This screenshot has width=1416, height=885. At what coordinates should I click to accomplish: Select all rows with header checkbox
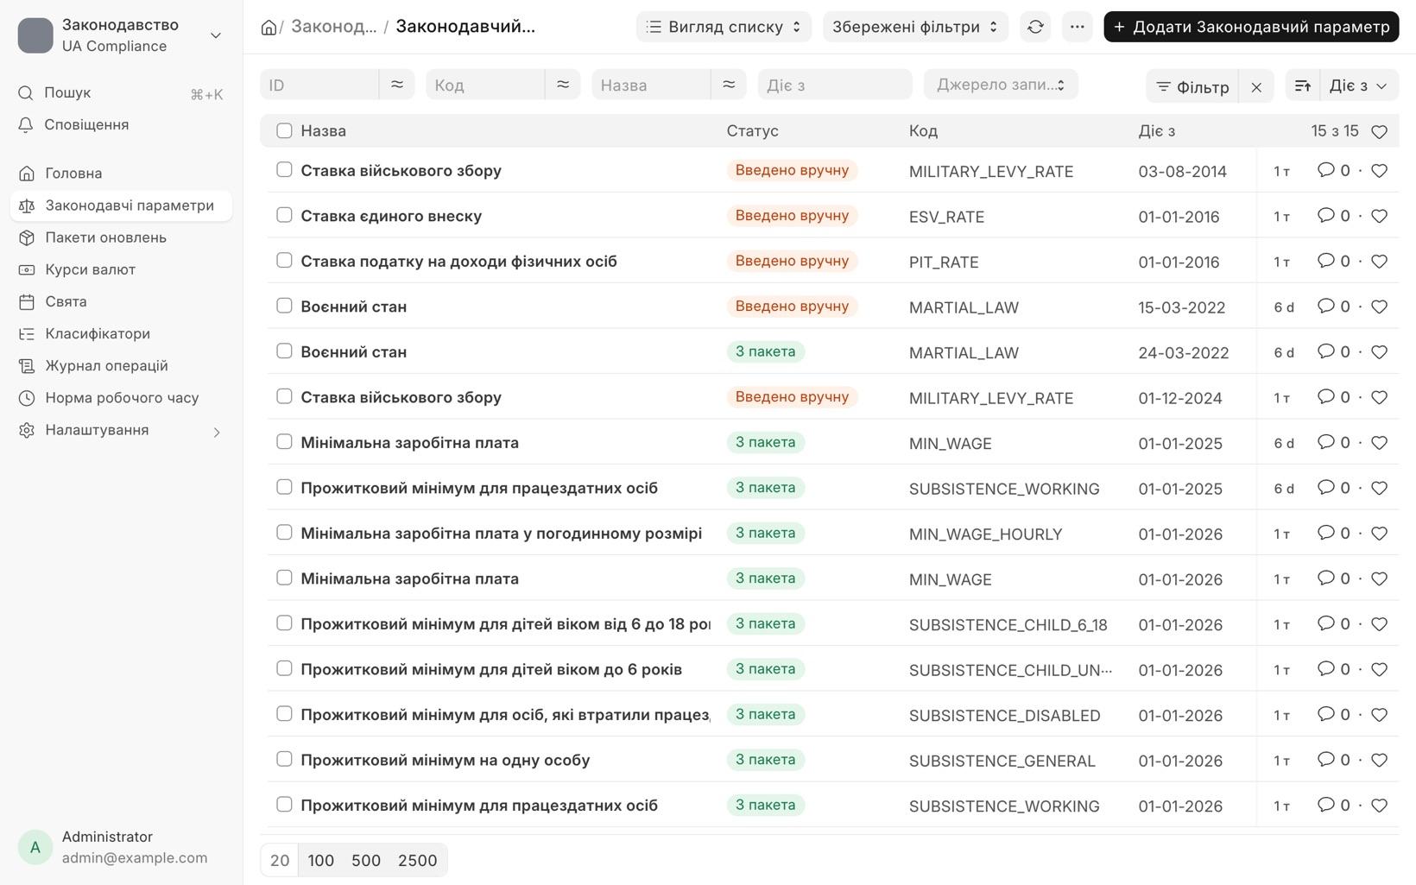pyautogui.click(x=284, y=130)
